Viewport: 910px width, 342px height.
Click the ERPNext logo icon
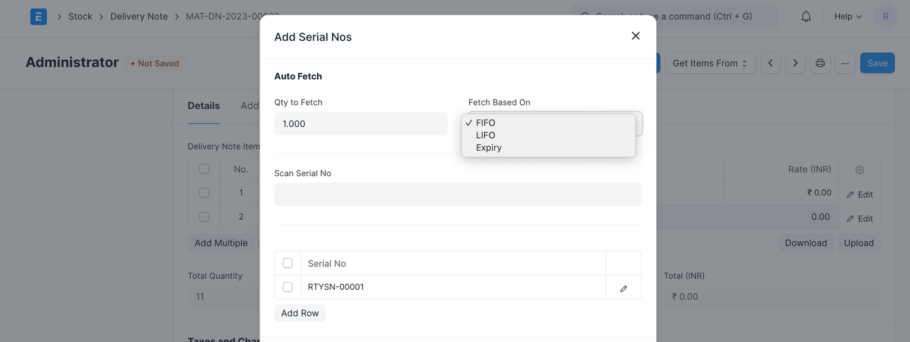point(38,16)
